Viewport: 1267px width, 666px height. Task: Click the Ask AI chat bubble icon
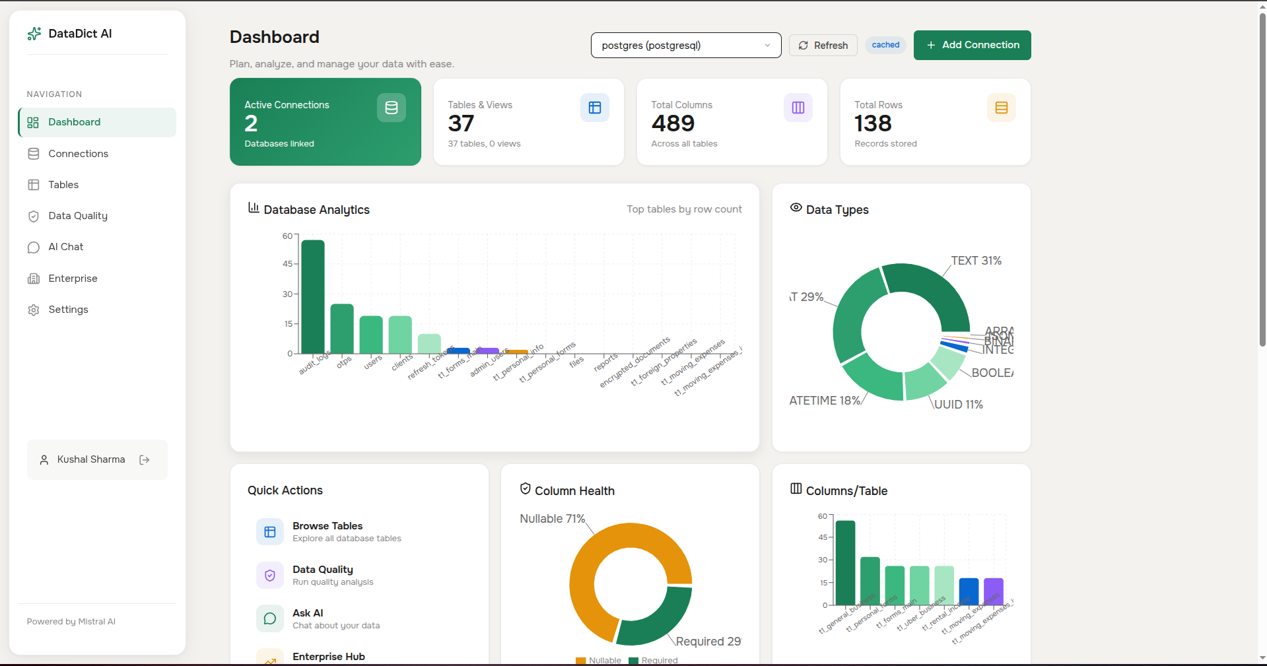(x=269, y=618)
